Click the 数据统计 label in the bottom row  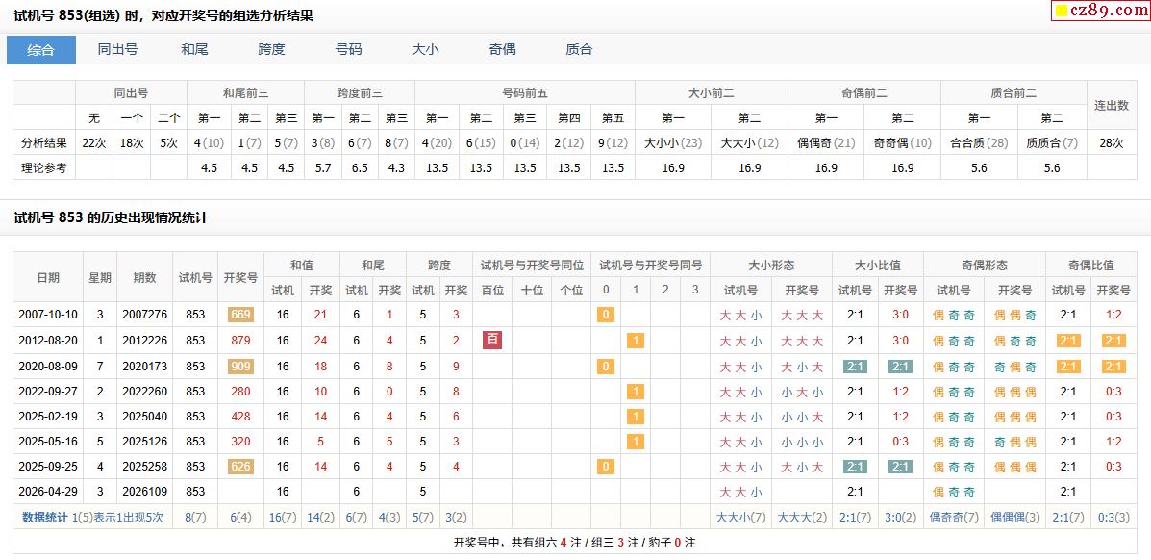point(45,518)
